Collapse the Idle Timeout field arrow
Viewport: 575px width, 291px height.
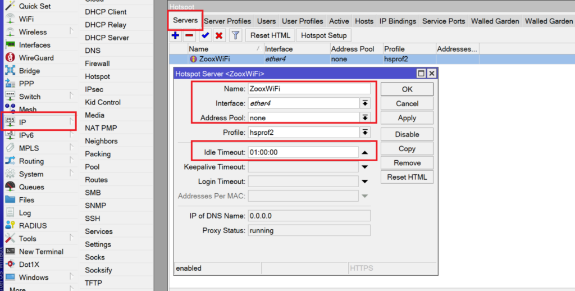coord(364,152)
